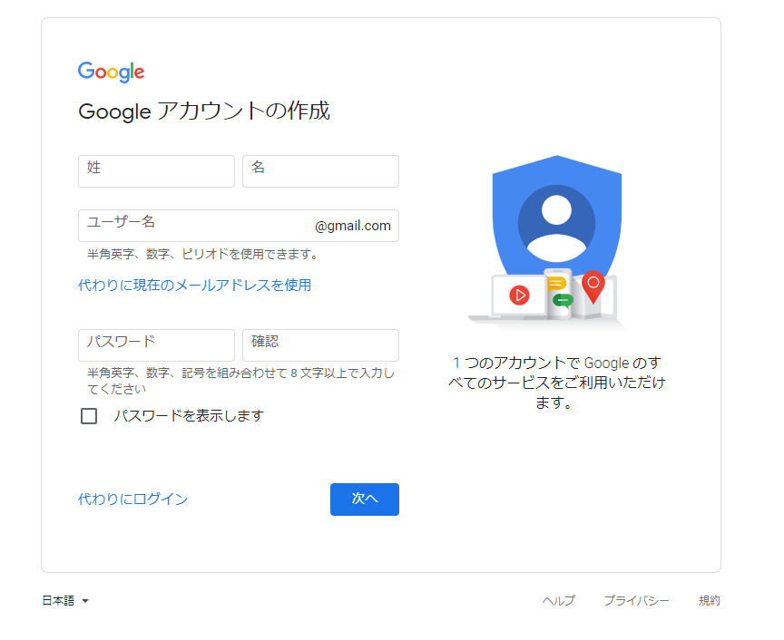Focus the 姓 last name field
The width and height of the screenshot is (784, 640).
click(156, 171)
